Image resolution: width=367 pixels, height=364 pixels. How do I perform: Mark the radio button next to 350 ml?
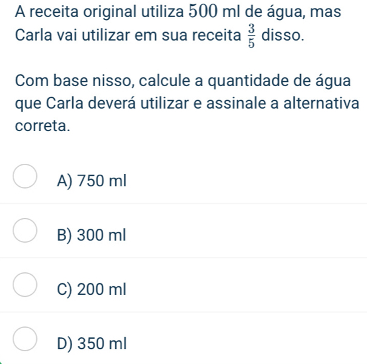coord(25,339)
